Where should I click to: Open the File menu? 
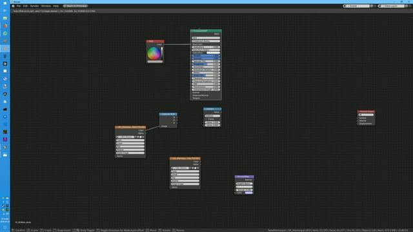point(19,6)
